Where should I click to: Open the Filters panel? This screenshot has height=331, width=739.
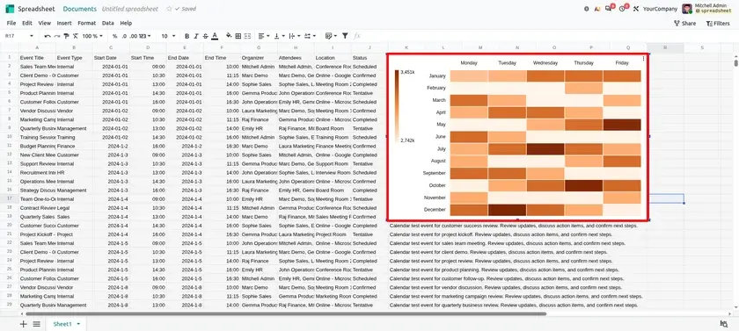[717, 23]
